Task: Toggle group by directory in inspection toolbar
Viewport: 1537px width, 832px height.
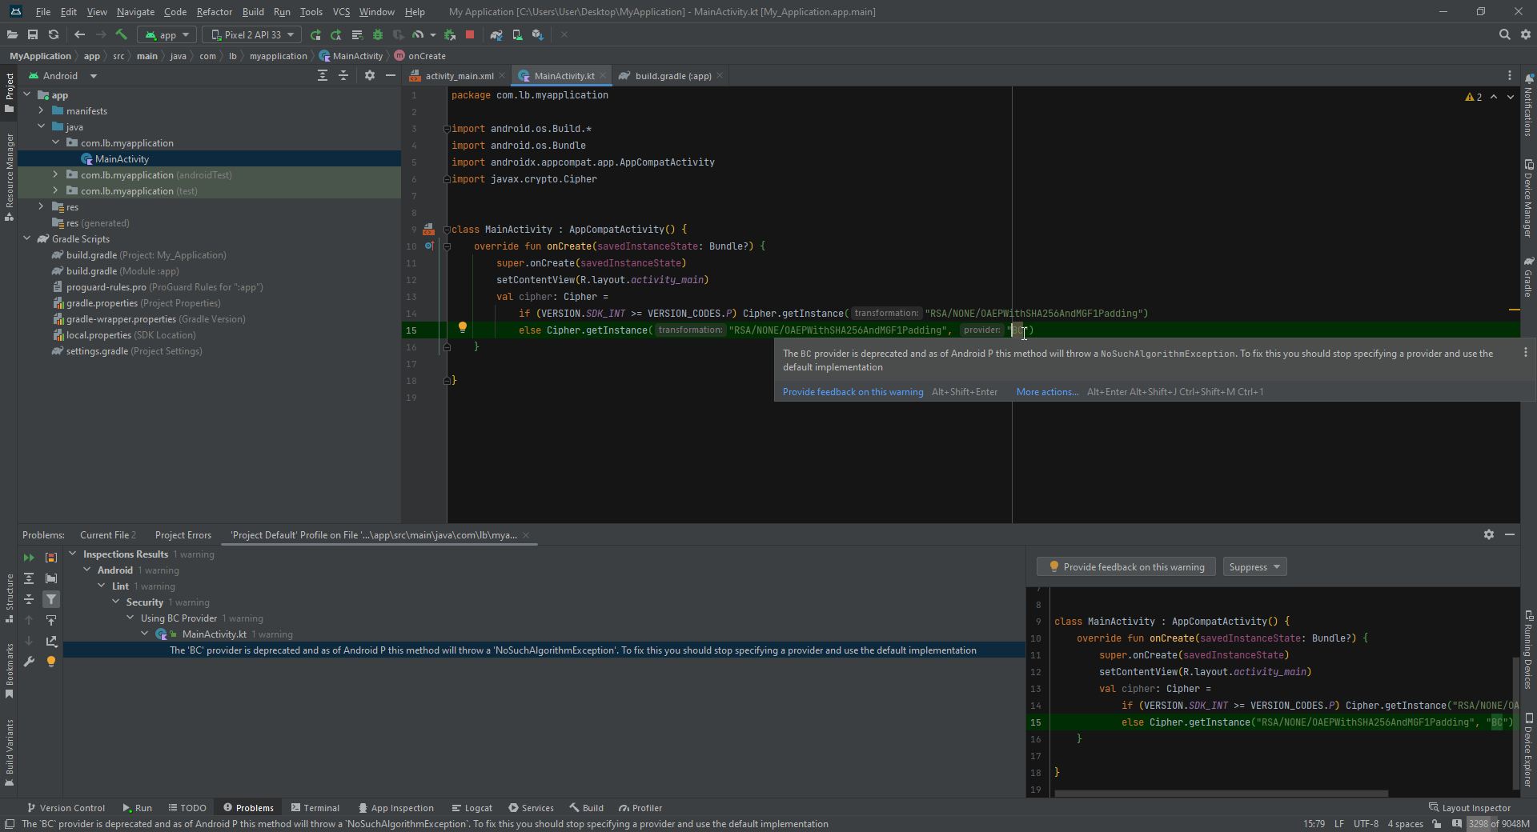Action: (x=51, y=578)
